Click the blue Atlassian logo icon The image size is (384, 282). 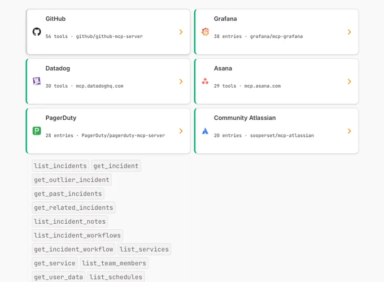click(x=205, y=131)
